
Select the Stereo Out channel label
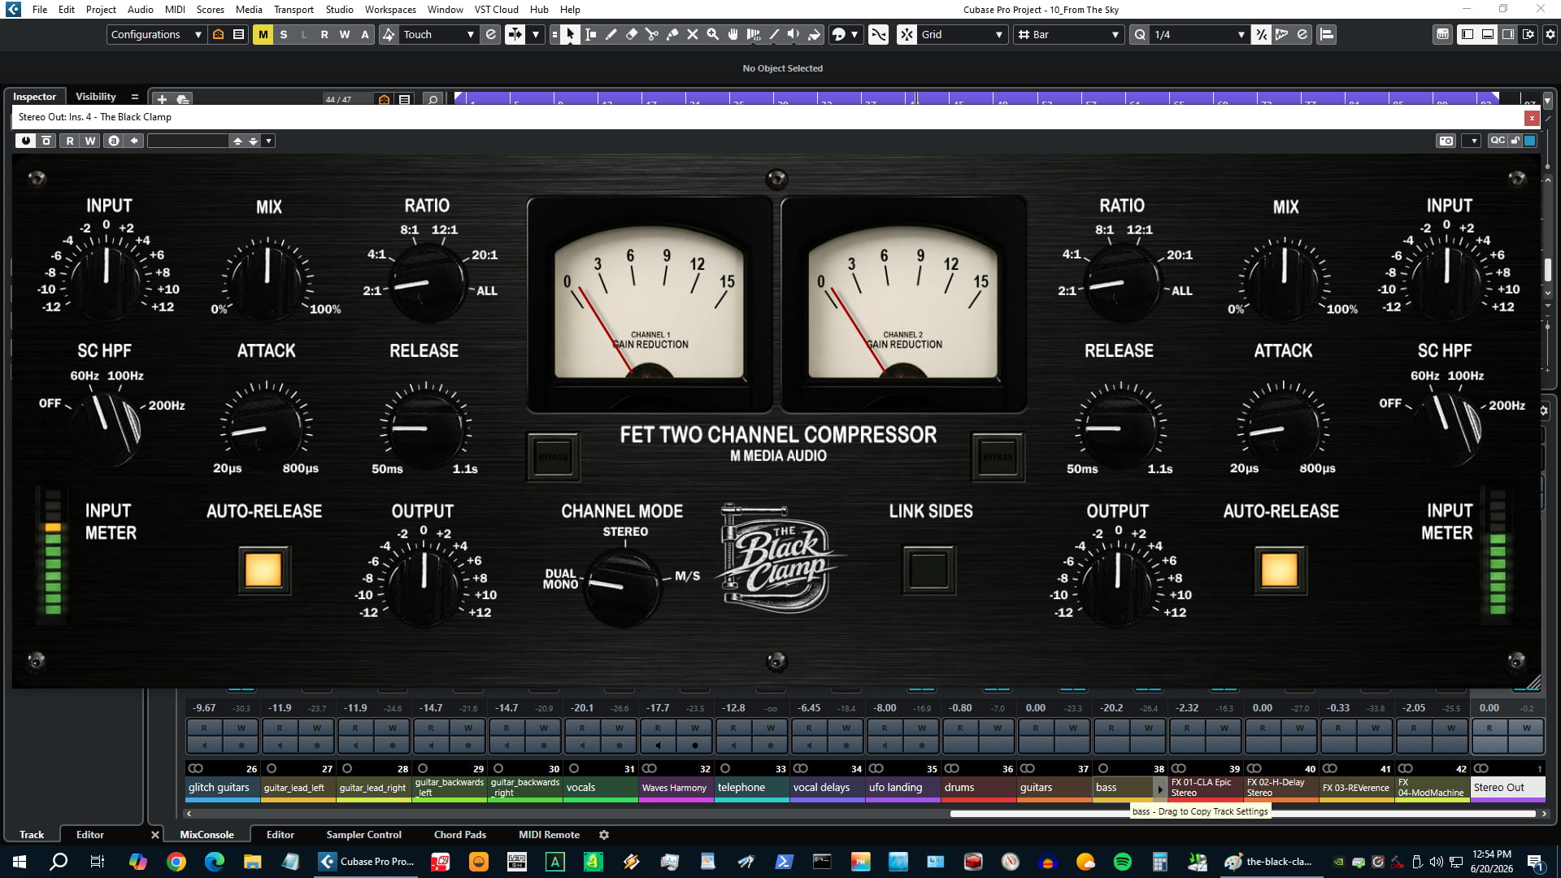[x=1508, y=787]
